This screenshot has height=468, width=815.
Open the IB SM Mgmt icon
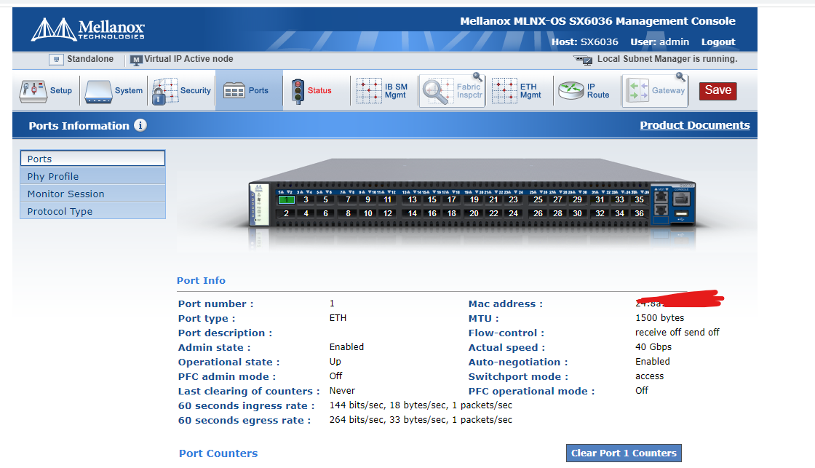point(369,91)
